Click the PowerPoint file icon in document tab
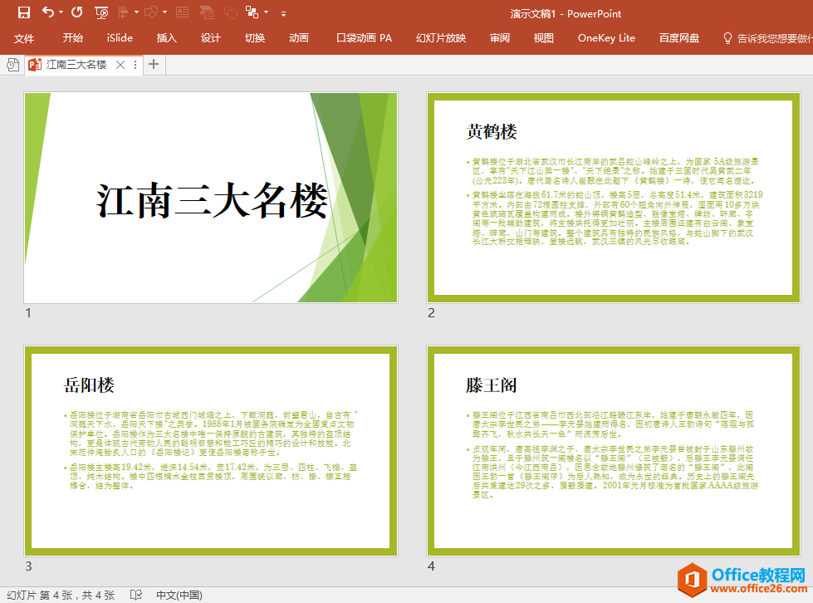813x603 pixels. [34, 64]
